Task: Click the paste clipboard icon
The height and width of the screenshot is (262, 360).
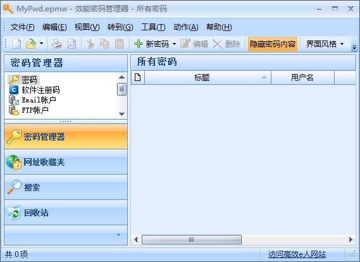Action: [120, 44]
